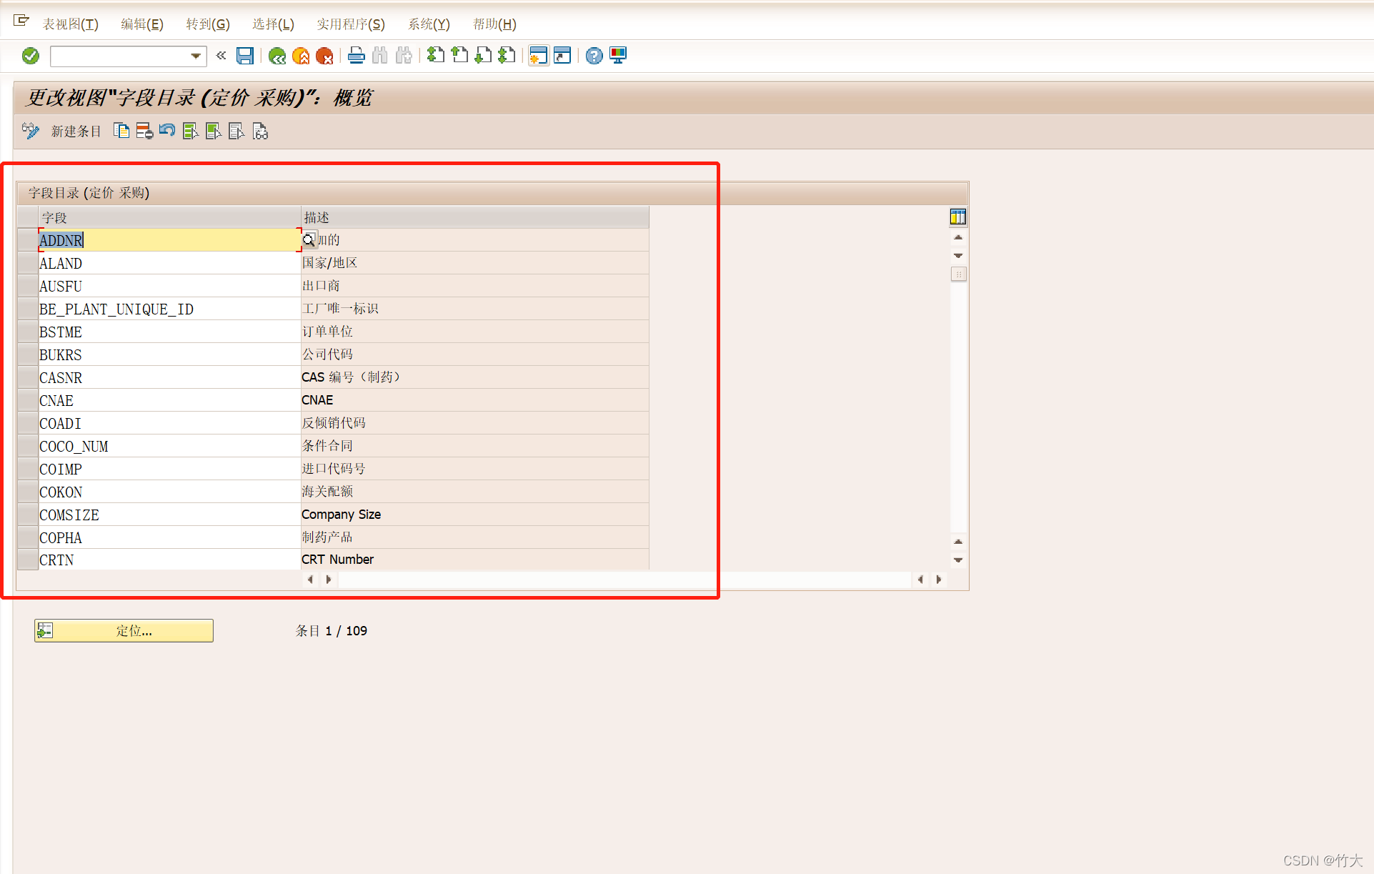Screen dimensions: 1374x874
Task: Click the green Enter checkmark icon
Action: click(x=30, y=56)
